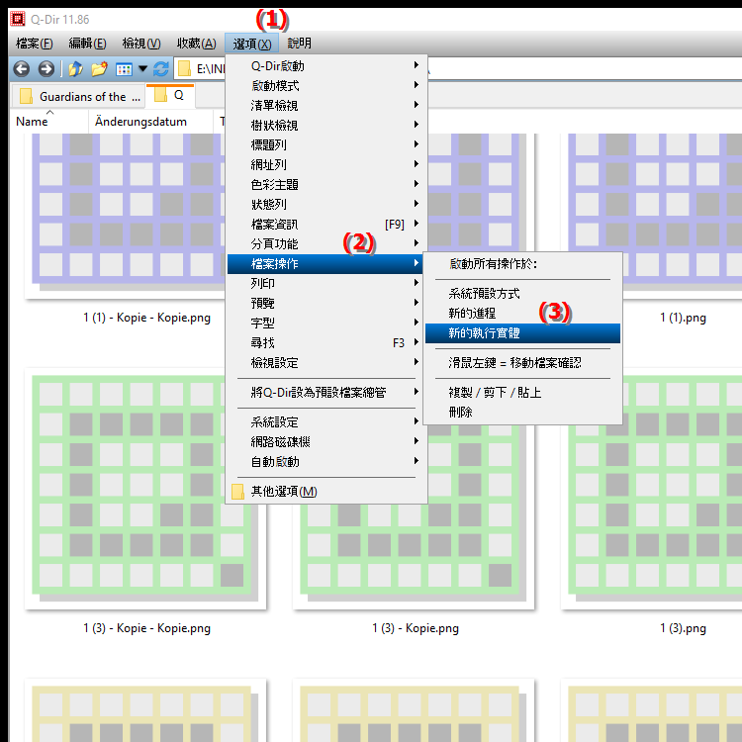This screenshot has width=742, height=742.
Task: Expand the 樹狀檢視 submenu
Action: click(327, 126)
